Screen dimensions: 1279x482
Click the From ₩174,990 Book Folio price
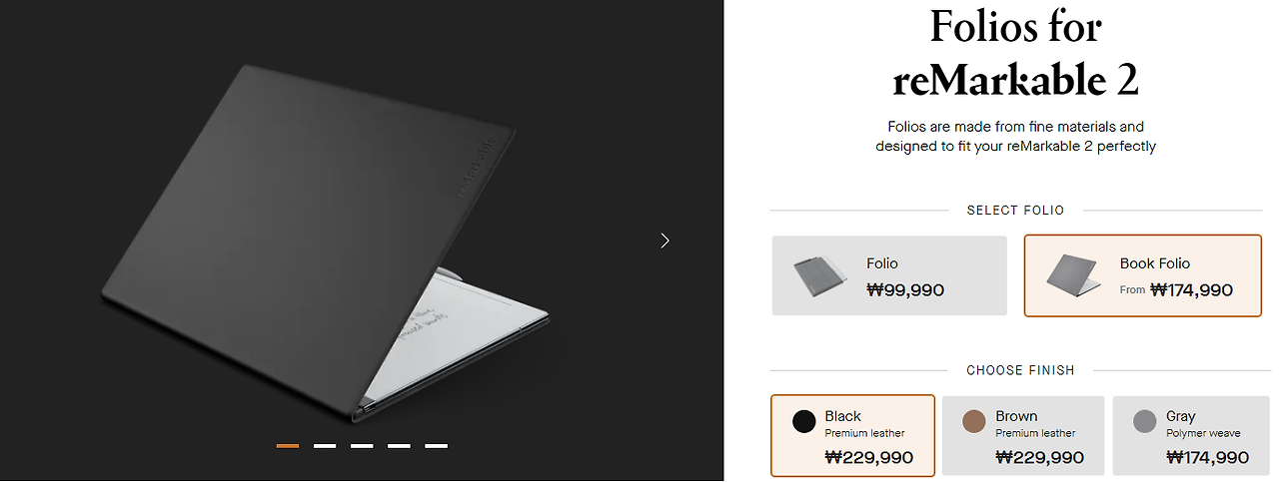point(1176,290)
